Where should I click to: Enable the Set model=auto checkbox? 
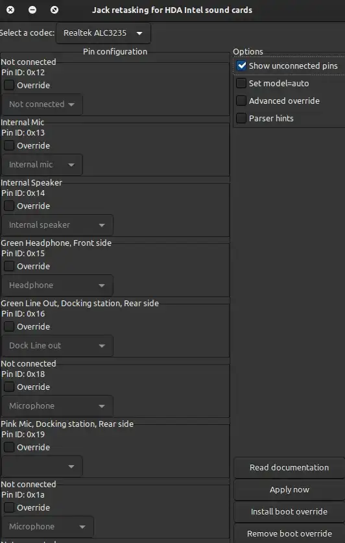point(241,83)
